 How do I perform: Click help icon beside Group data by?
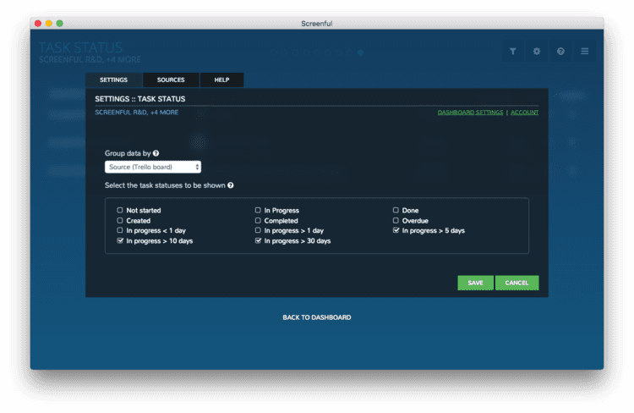tap(156, 153)
